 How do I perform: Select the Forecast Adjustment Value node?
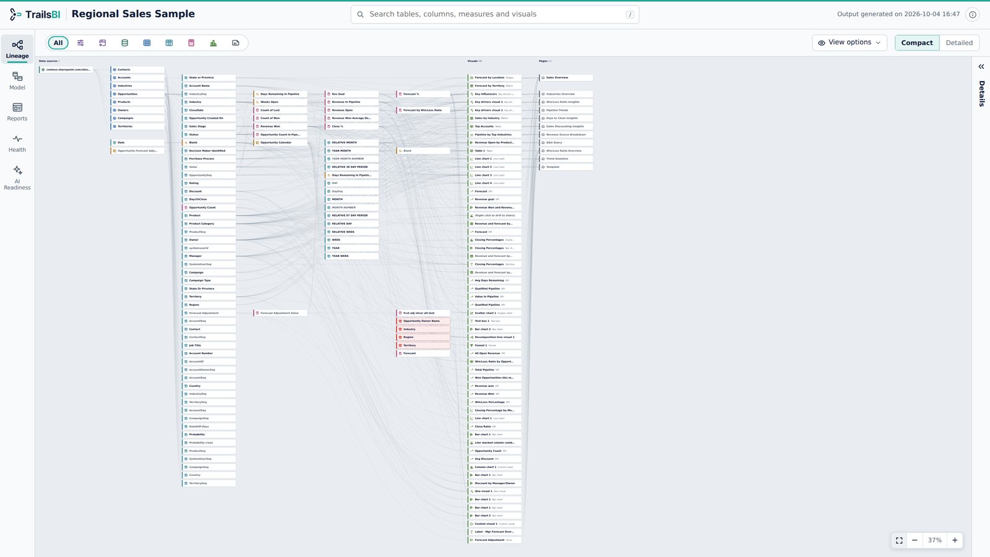pyautogui.click(x=280, y=313)
